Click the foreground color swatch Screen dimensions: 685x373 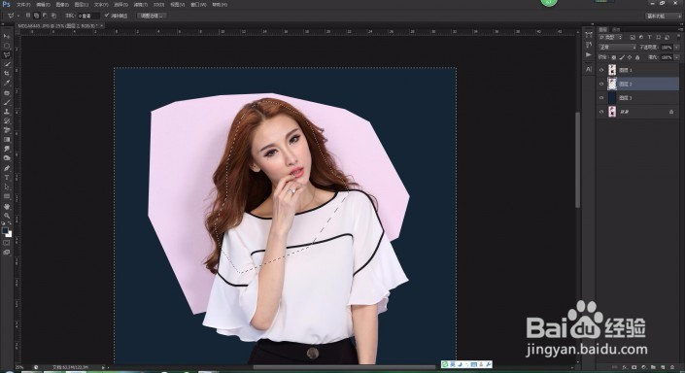coord(5,230)
